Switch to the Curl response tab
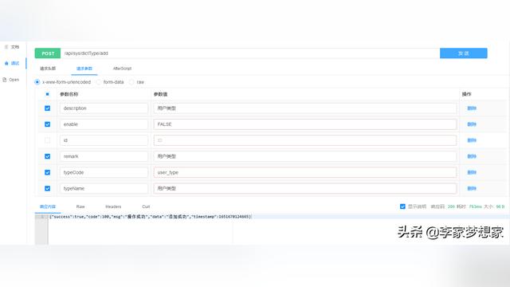This screenshot has width=510, height=287. (x=146, y=206)
